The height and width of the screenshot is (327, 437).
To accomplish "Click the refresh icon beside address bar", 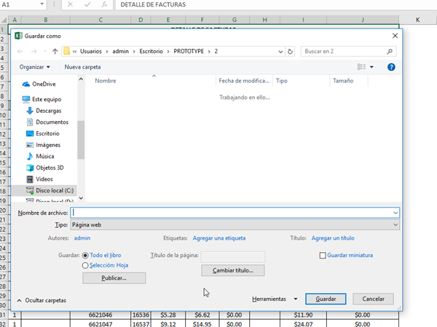I will (x=290, y=52).
